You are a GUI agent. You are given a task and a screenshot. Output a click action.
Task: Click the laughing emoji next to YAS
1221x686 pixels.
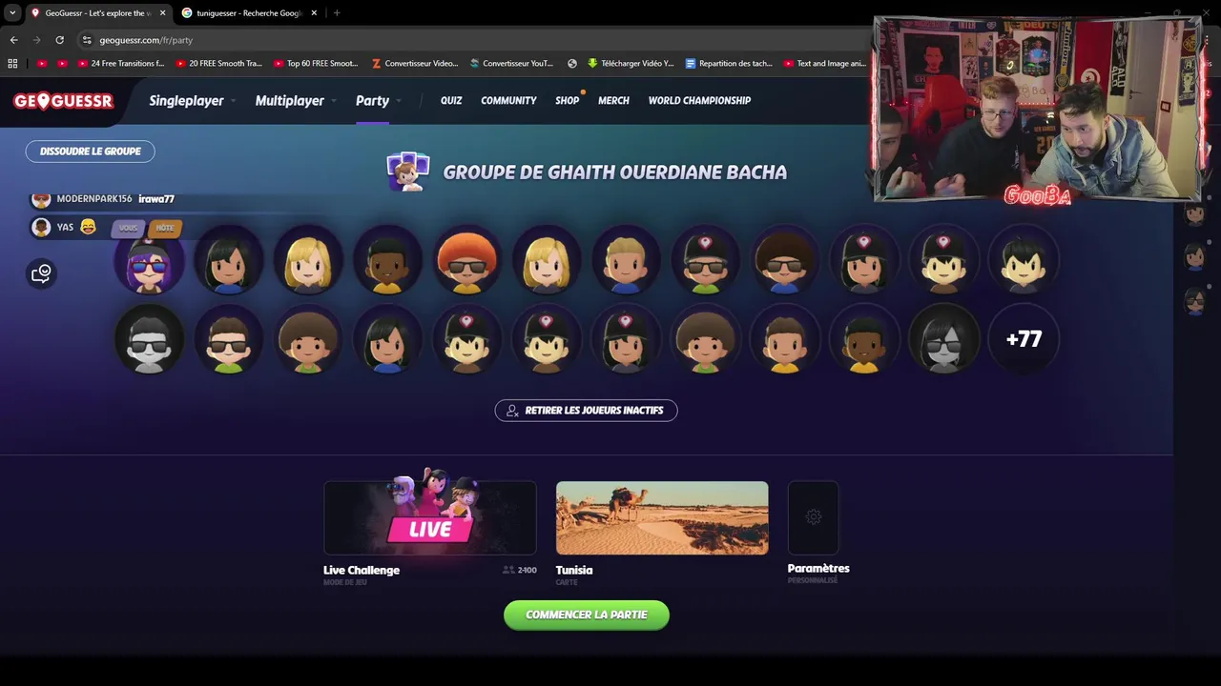click(88, 227)
